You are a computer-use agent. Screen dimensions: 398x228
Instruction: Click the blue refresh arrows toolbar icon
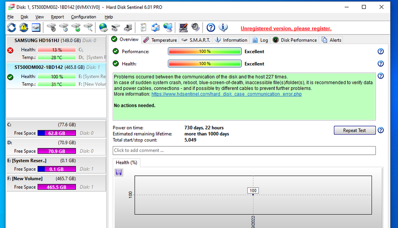coord(12,28)
